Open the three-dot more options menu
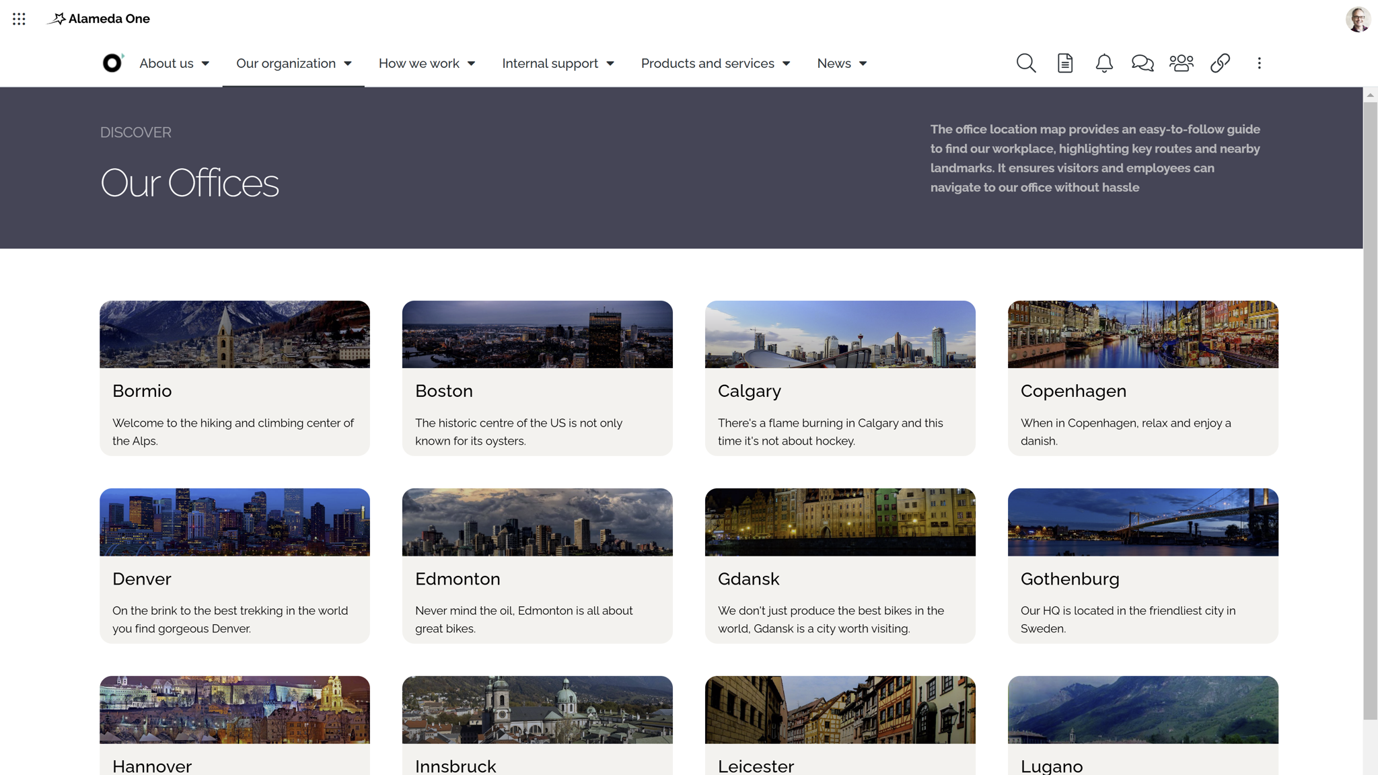The height and width of the screenshot is (775, 1378). coord(1259,63)
